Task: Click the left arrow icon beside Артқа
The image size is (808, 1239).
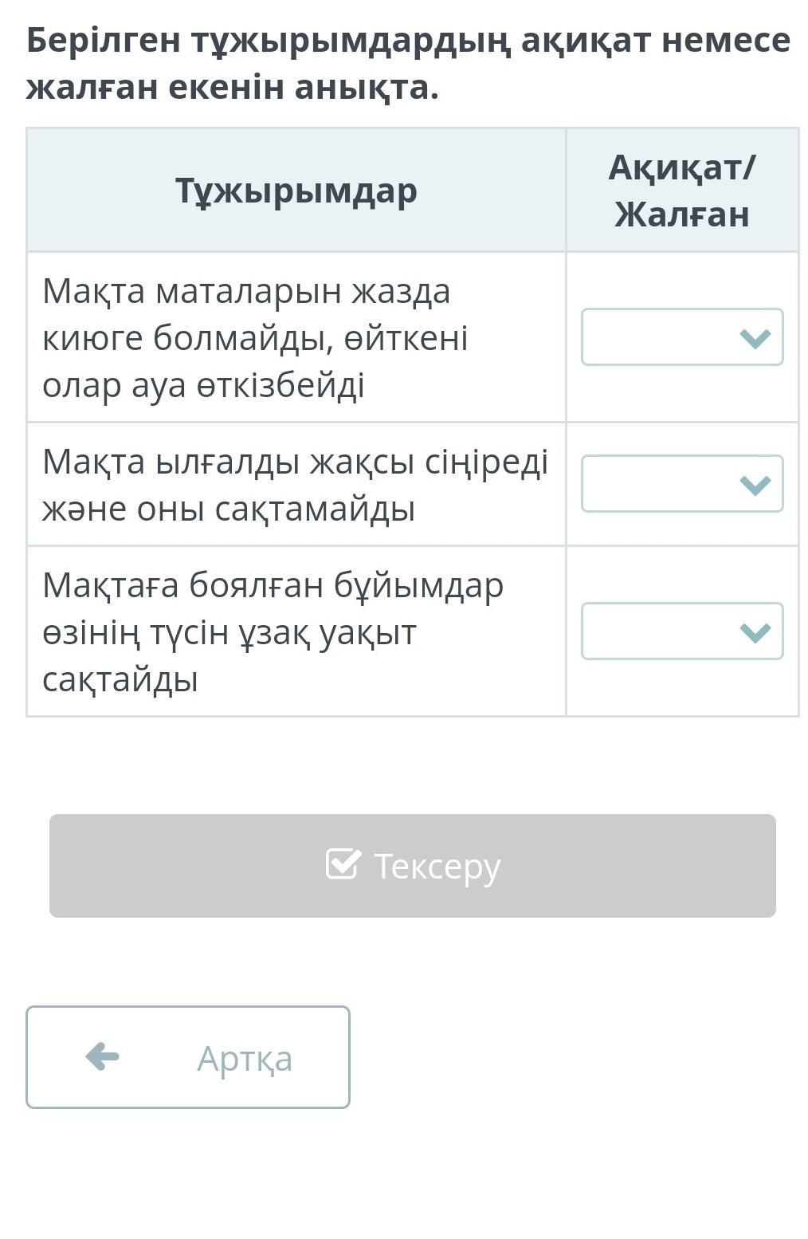Action: (x=103, y=1056)
